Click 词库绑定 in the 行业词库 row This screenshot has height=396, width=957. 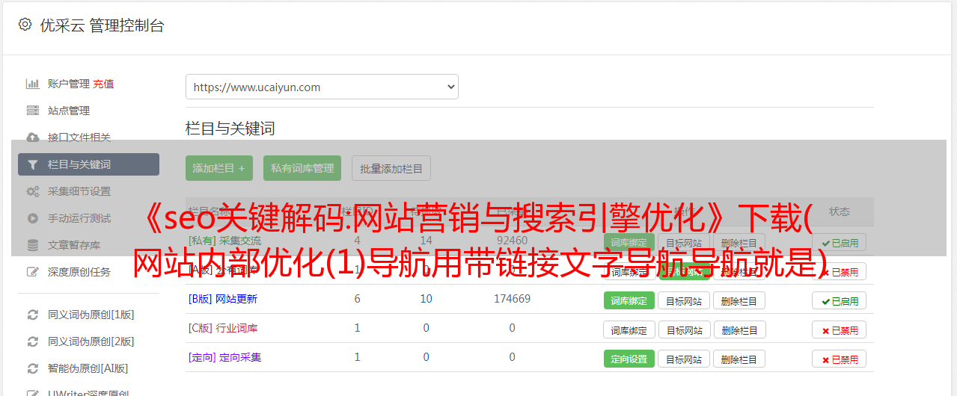tap(629, 330)
